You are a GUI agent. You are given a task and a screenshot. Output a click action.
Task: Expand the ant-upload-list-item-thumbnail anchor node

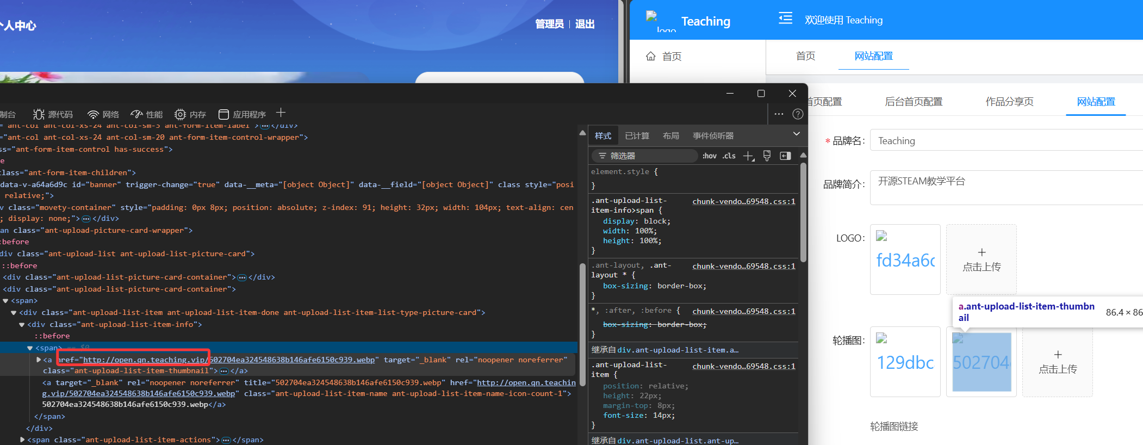pos(39,360)
